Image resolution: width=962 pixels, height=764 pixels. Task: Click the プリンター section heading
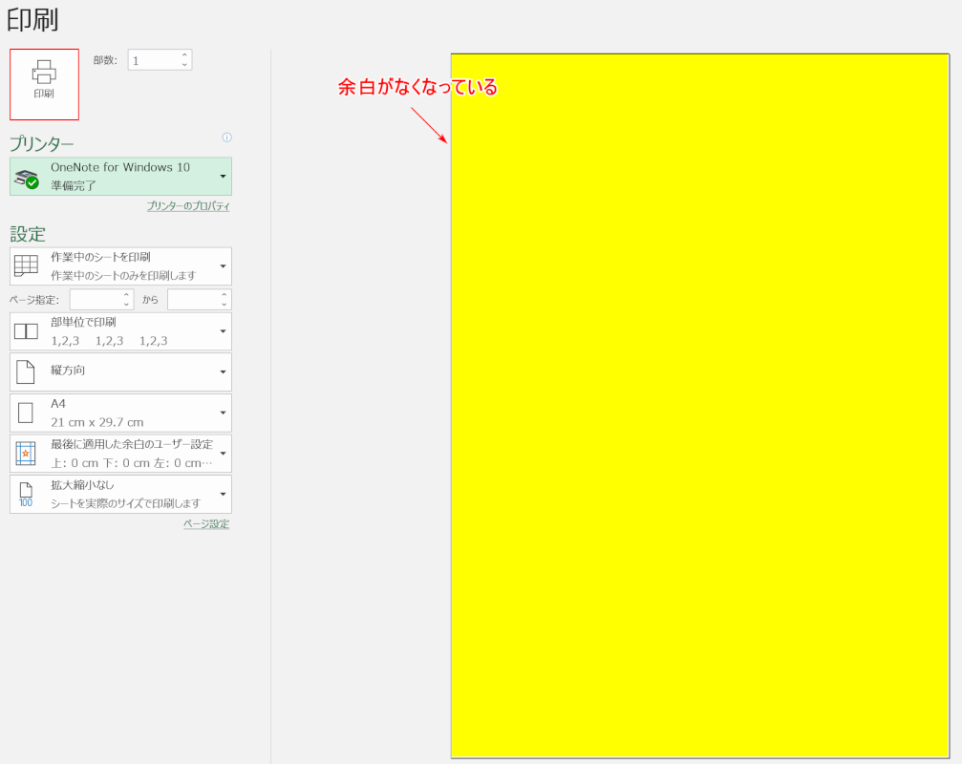coord(42,144)
